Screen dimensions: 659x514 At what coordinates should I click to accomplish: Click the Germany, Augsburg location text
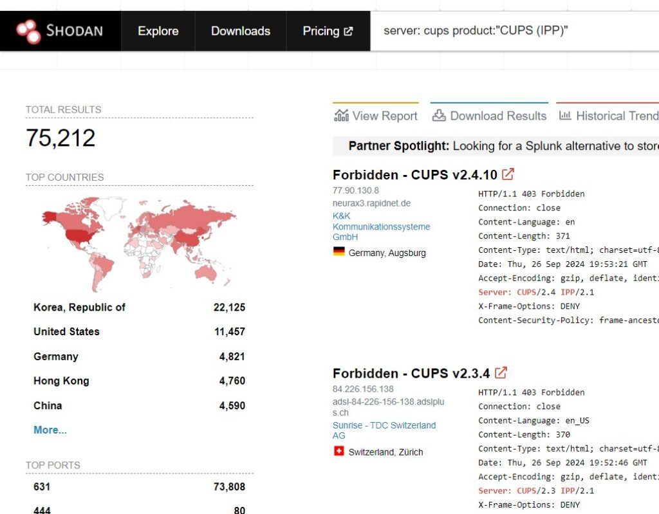387,253
